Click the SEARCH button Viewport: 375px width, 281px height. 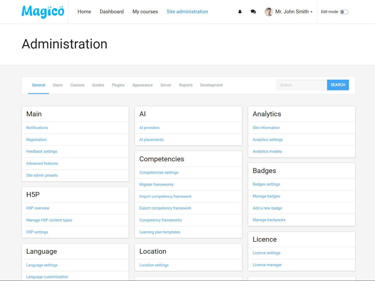pyautogui.click(x=338, y=85)
